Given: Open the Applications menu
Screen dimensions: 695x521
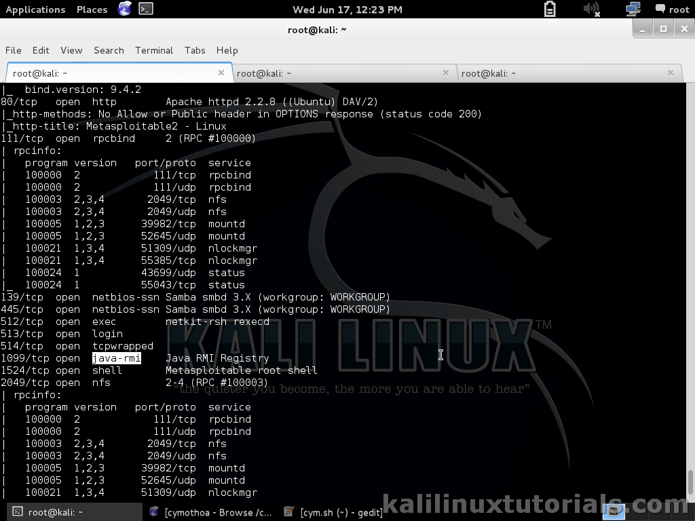Looking at the screenshot, I should pos(35,9).
